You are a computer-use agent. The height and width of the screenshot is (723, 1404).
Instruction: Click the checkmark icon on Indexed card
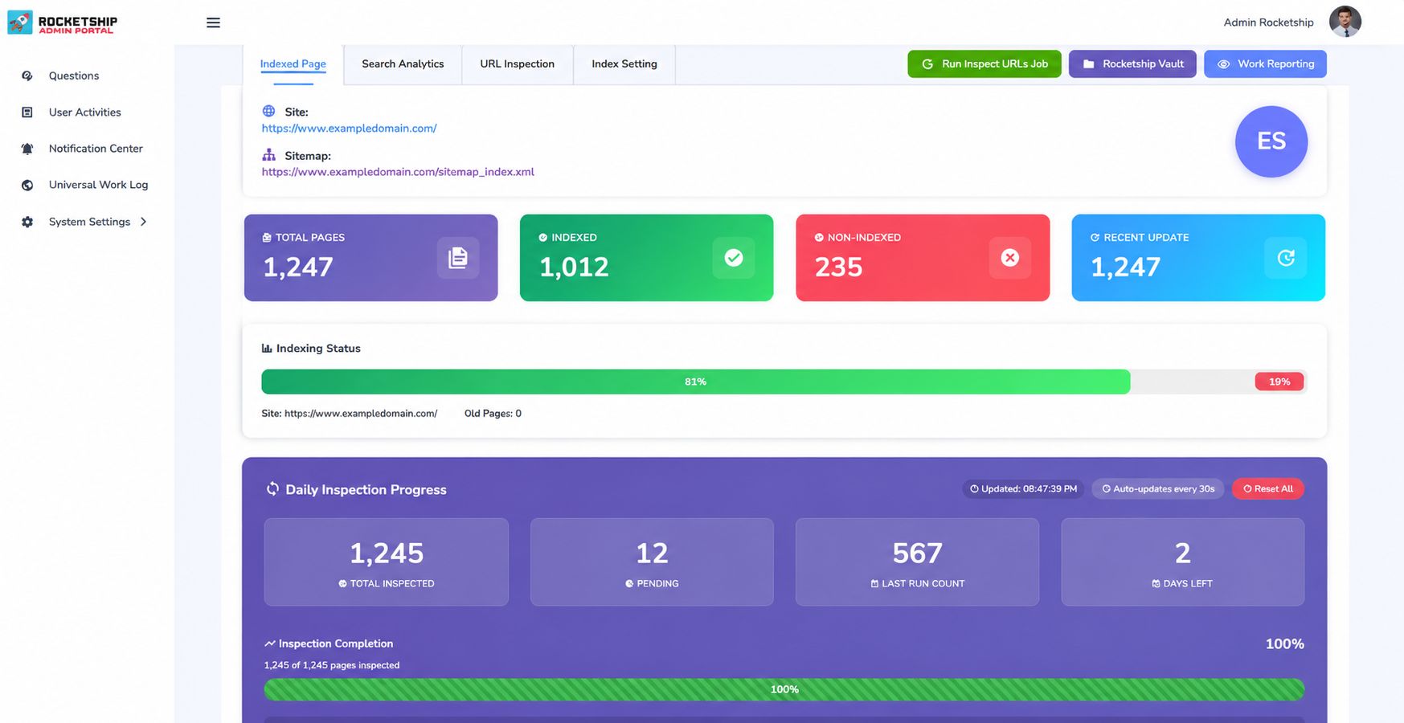734,258
